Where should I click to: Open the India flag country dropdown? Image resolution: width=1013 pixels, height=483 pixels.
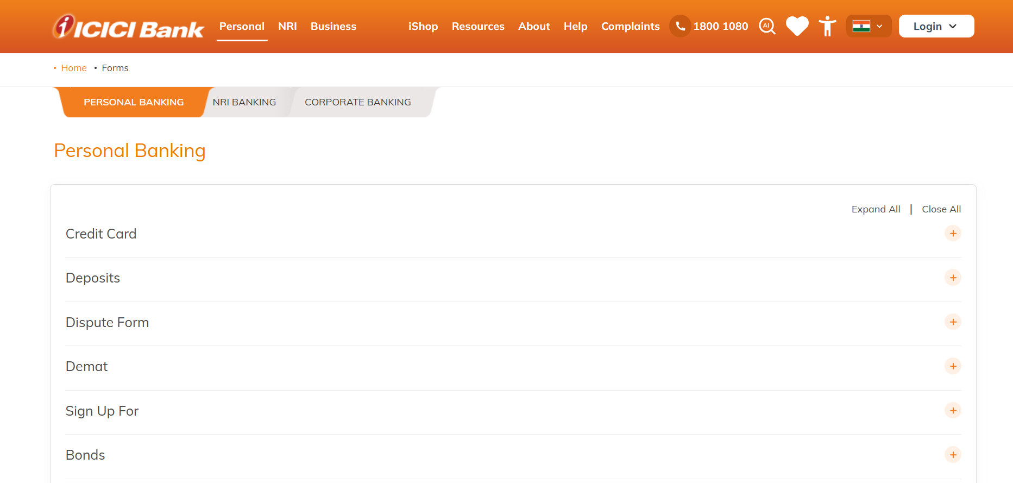pos(869,26)
